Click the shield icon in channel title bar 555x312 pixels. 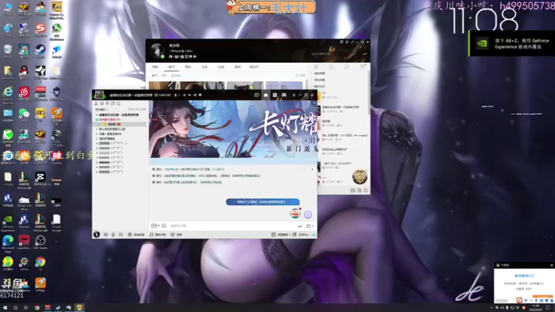click(200, 95)
